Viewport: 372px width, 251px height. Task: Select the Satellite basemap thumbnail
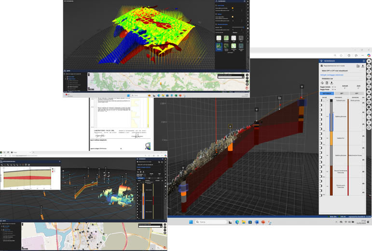[x=219, y=46]
